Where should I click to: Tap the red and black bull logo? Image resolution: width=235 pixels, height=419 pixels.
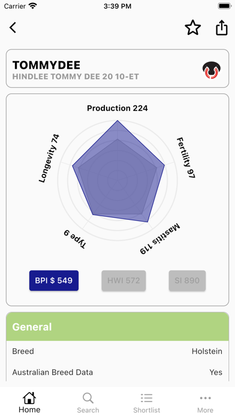pyautogui.click(x=212, y=70)
